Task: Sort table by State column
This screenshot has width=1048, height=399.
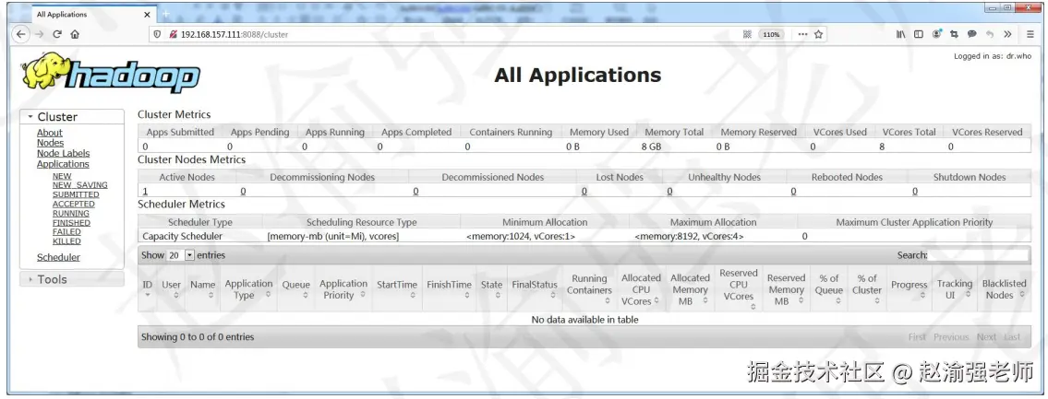Action: pyautogui.click(x=492, y=289)
